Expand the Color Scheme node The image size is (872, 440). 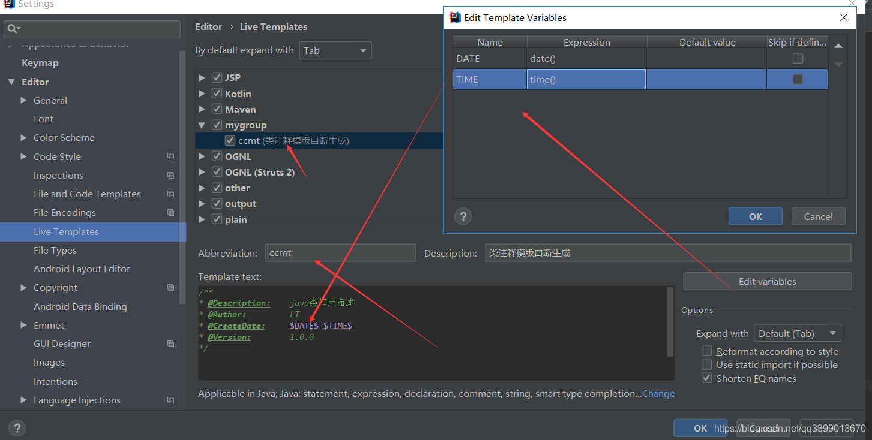coord(23,137)
